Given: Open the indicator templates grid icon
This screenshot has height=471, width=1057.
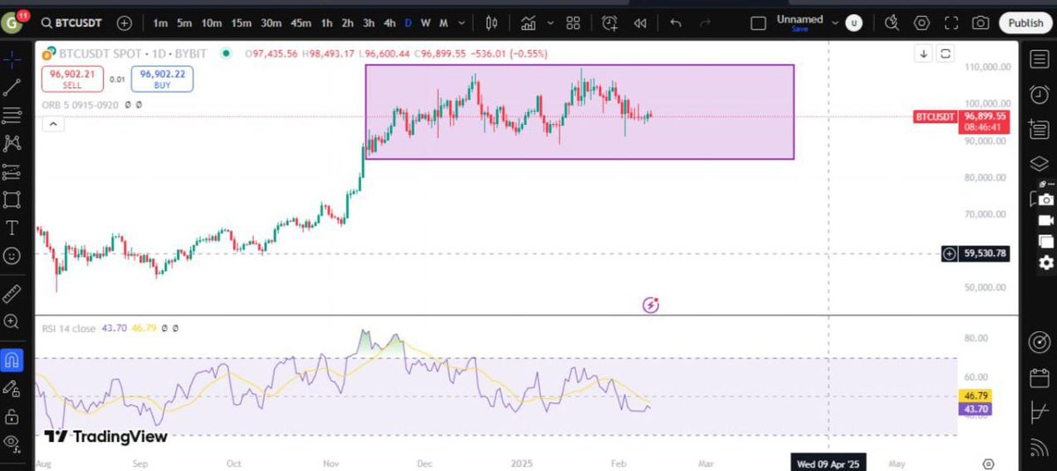Looking at the screenshot, I should (573, 23).
